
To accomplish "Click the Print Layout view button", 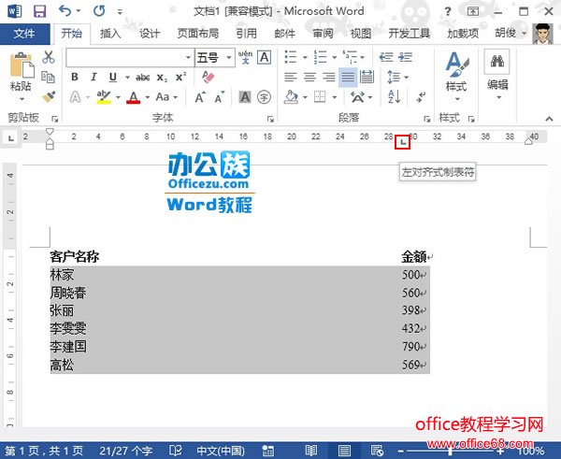I will click(344, 451).
